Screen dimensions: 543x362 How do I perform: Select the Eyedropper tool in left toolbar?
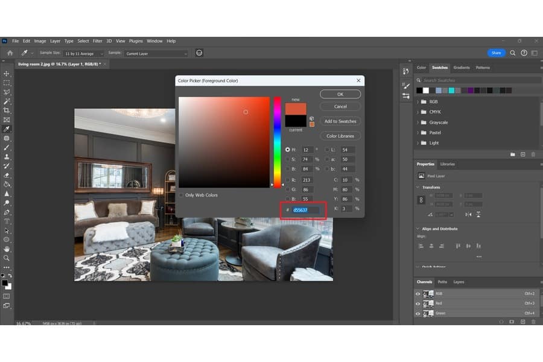click(7, 129)
